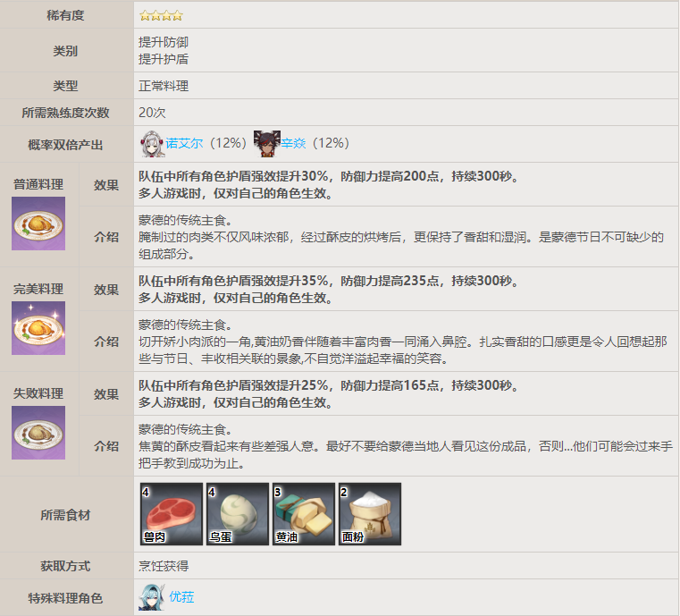This screenshot has width=680, height=616.
Task: Select the 鸟蛋 bird egg ingredient icon
Action: pos(236,514)
